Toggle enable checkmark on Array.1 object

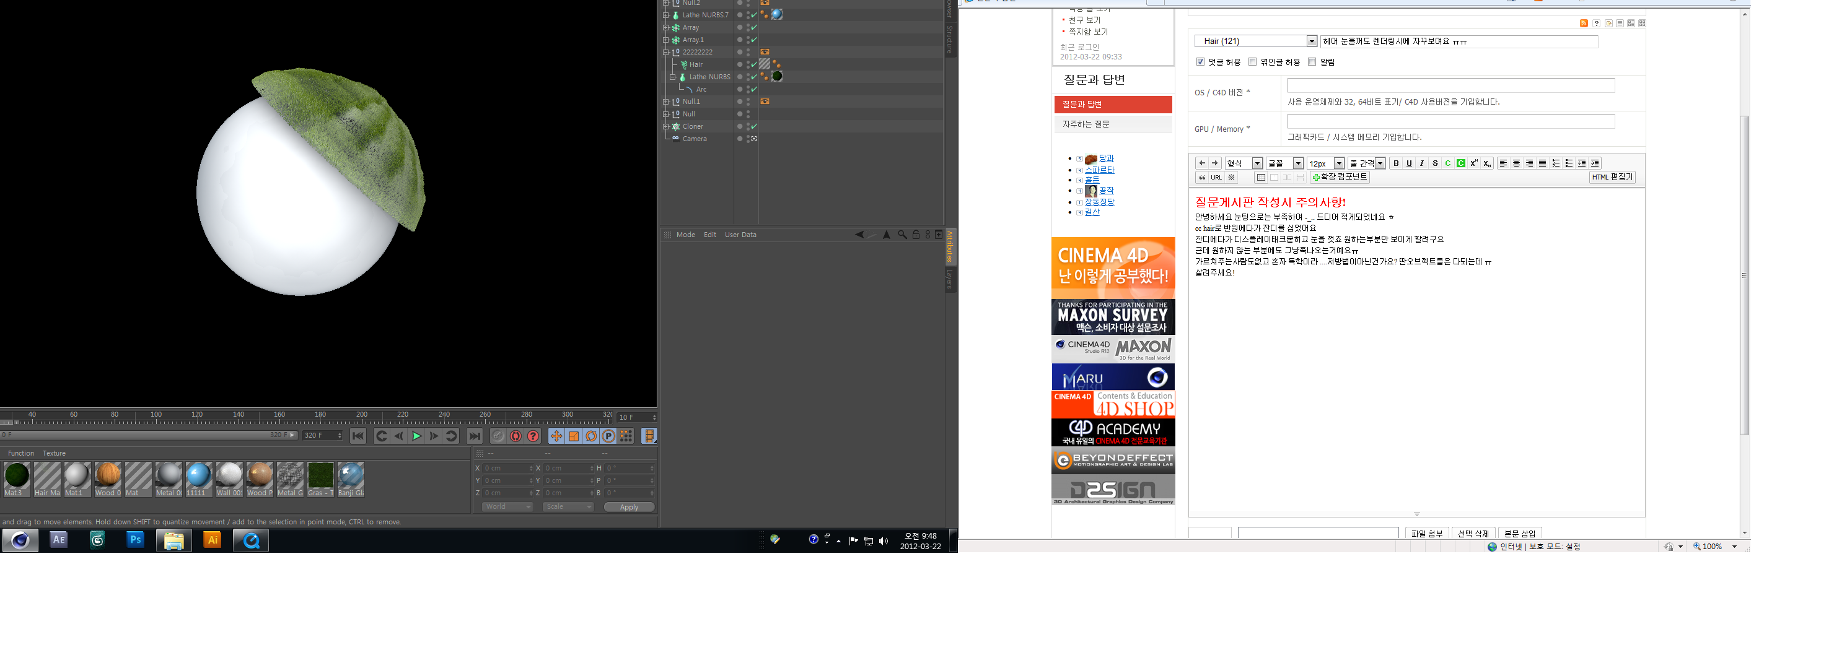pyautogui.click(x=754, y=40)
